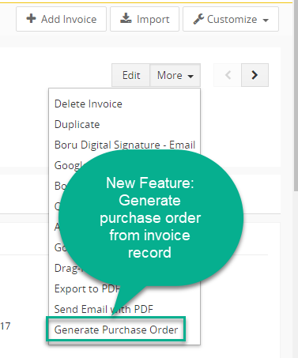This screenshot has width=298, height=358.
Task: Click the green New Feature callout bubble
Action: 150,217
